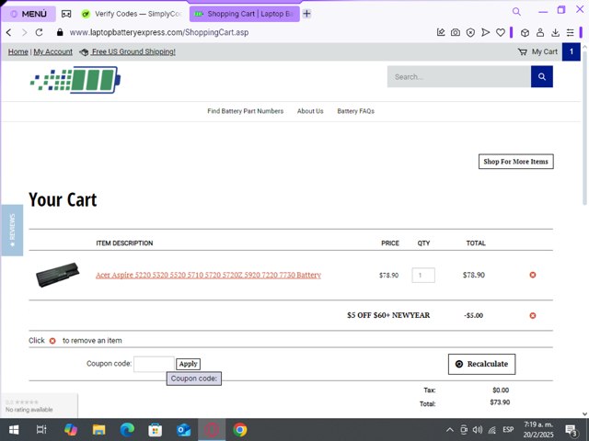The image size is (589, 441).
Task: Open Outlook from the taskbar
Action: click(x=183, y=430)
